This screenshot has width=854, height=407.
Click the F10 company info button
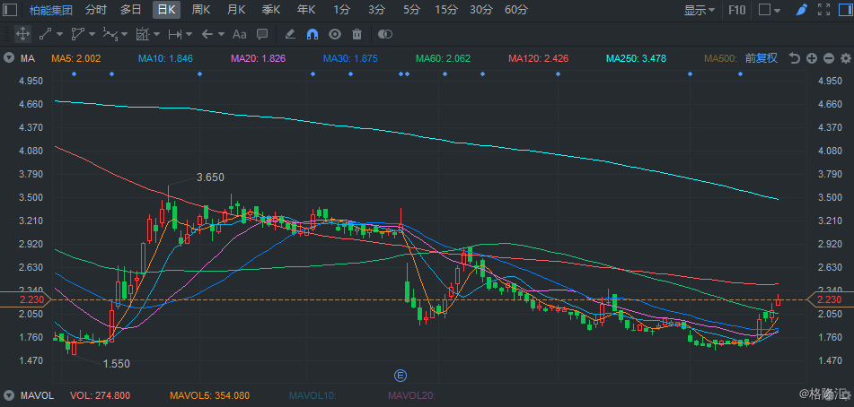point(736,10)
